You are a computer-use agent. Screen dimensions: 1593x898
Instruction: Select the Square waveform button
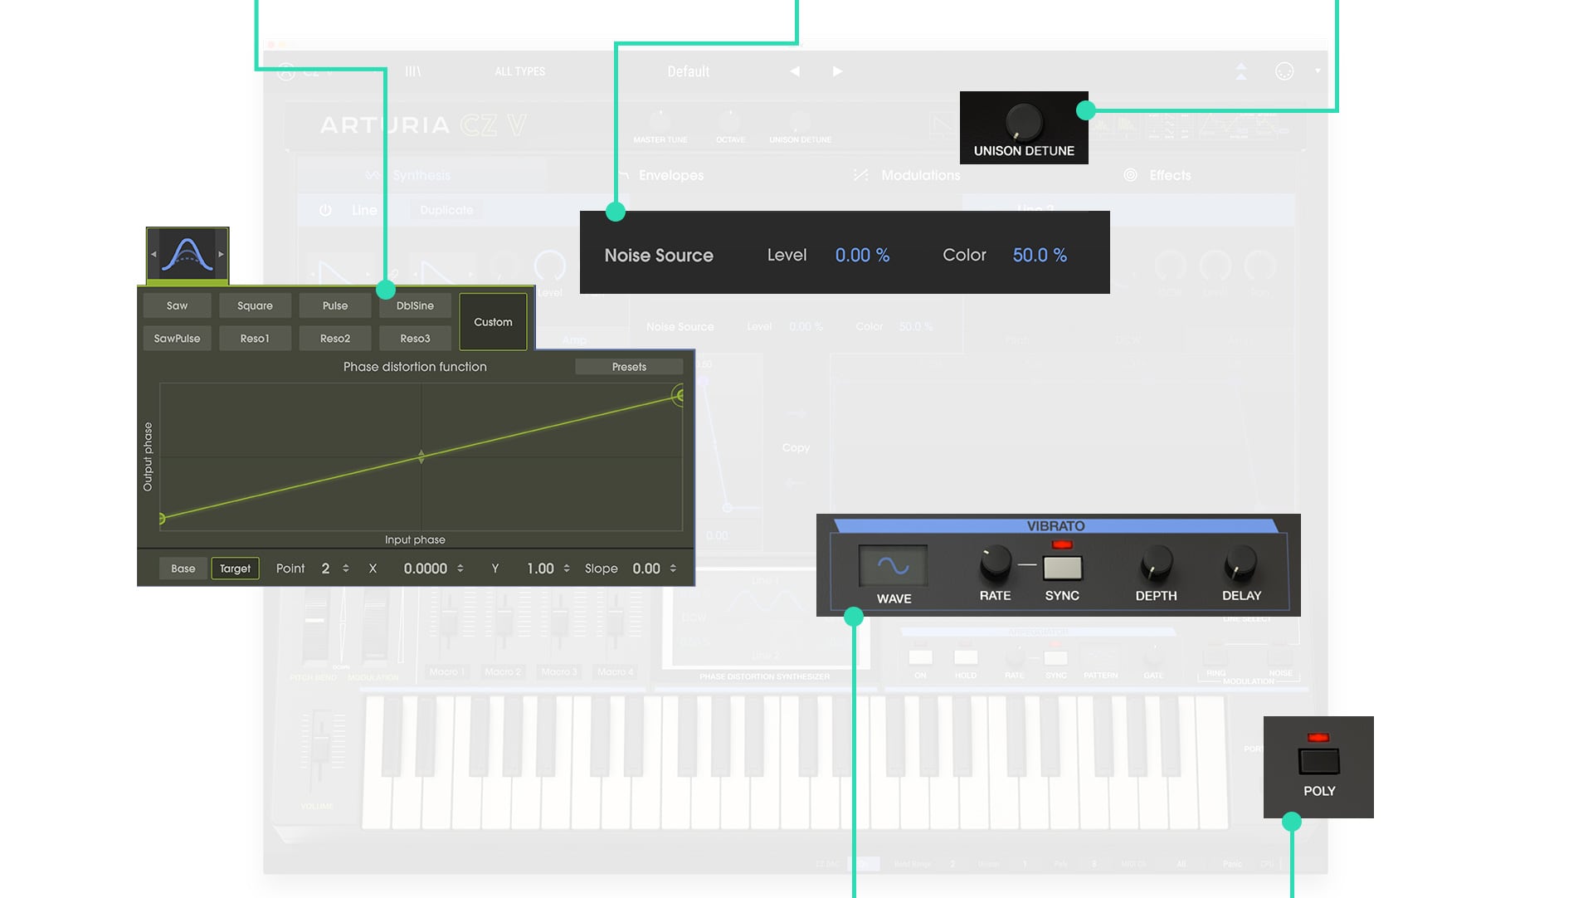tap(255, 305)
